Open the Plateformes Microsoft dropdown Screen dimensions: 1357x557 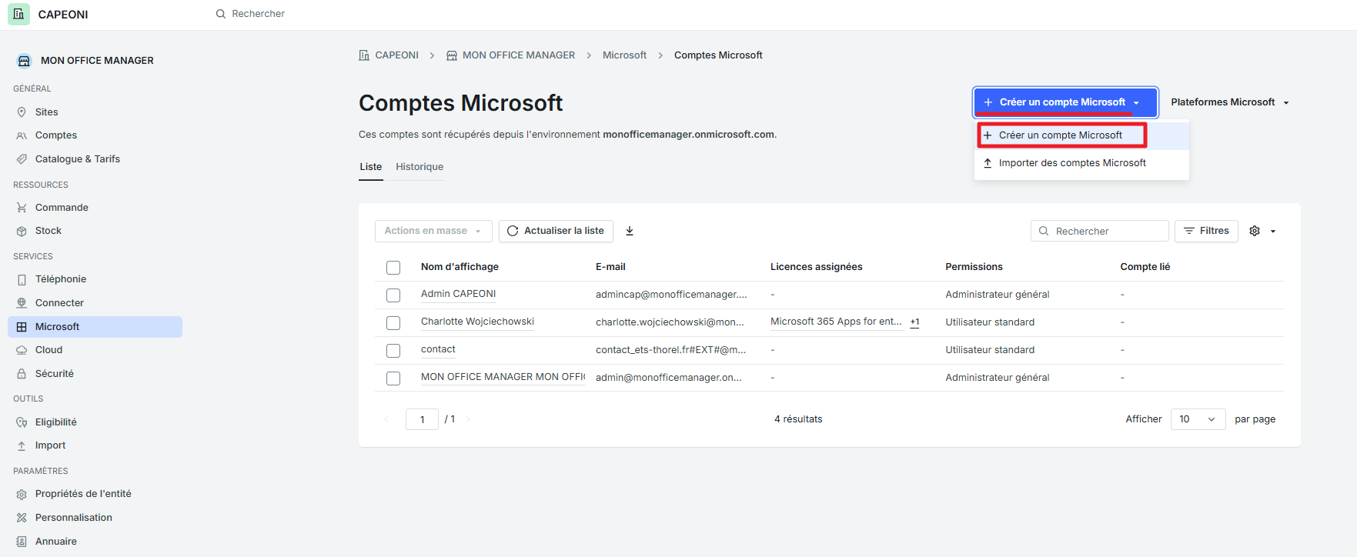point(1230,102)
